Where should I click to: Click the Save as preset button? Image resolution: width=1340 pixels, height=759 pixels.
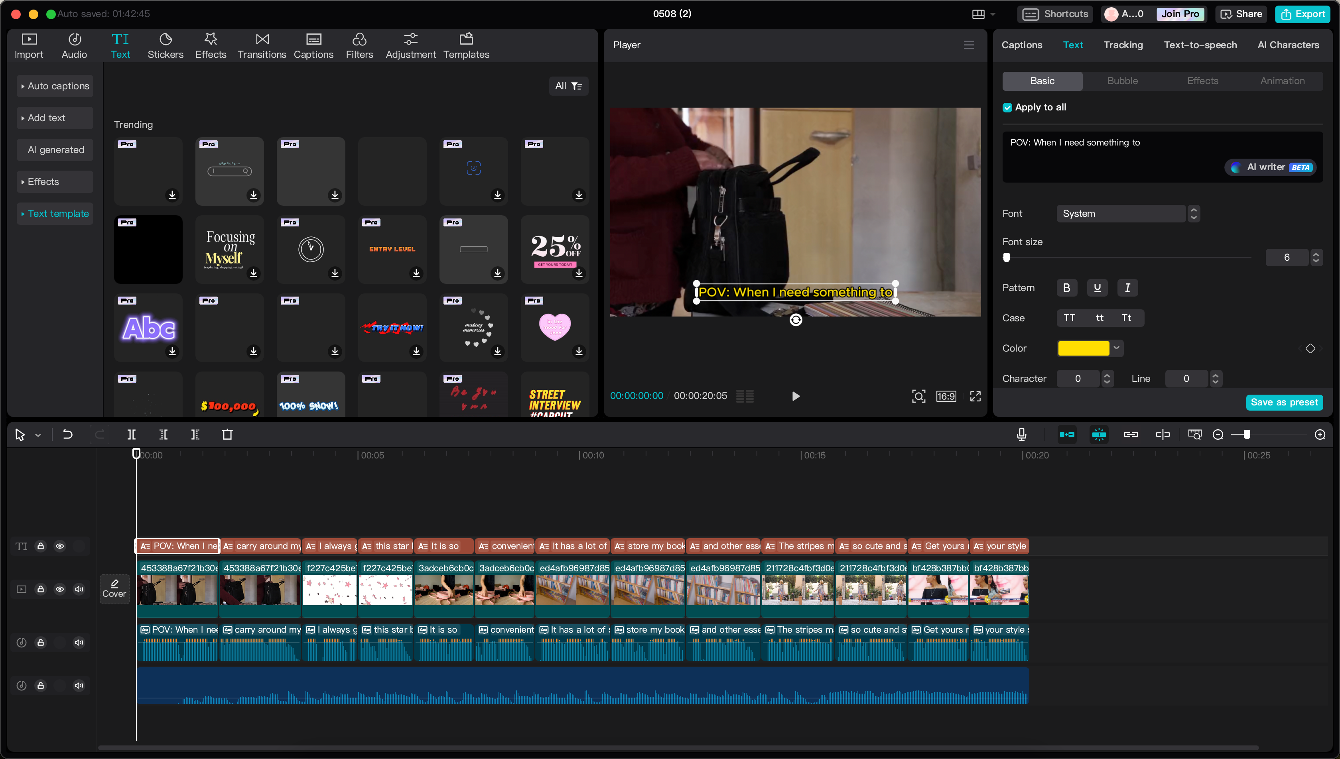click(x=1284, y=402)
